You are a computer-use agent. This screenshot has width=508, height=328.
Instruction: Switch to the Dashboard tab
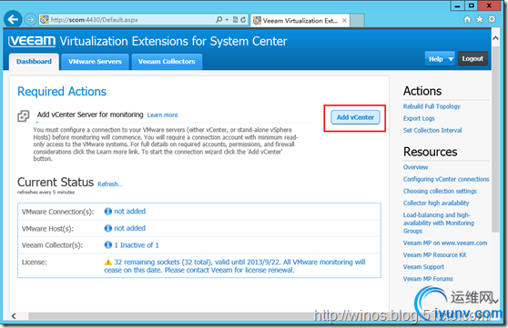[x=34, y=62]
